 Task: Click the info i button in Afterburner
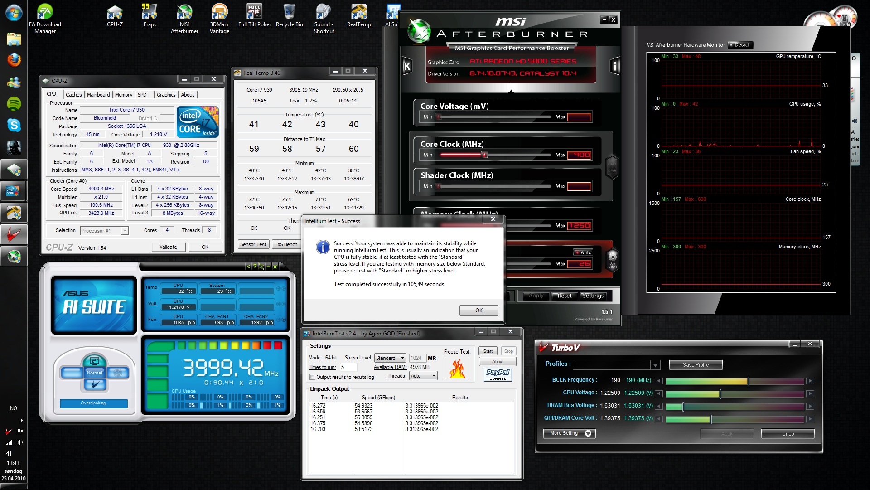coord(615,66)
